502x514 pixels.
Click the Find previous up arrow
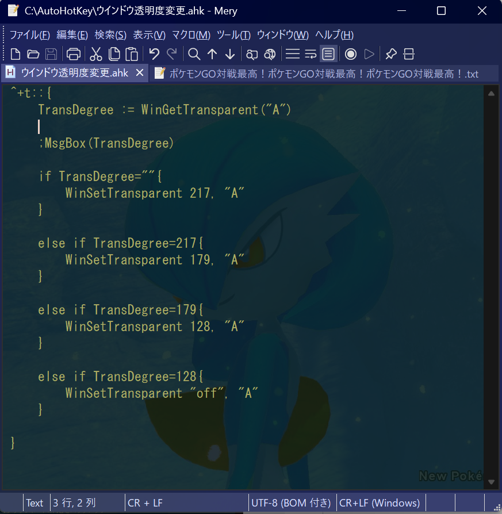tap(212, 54)
